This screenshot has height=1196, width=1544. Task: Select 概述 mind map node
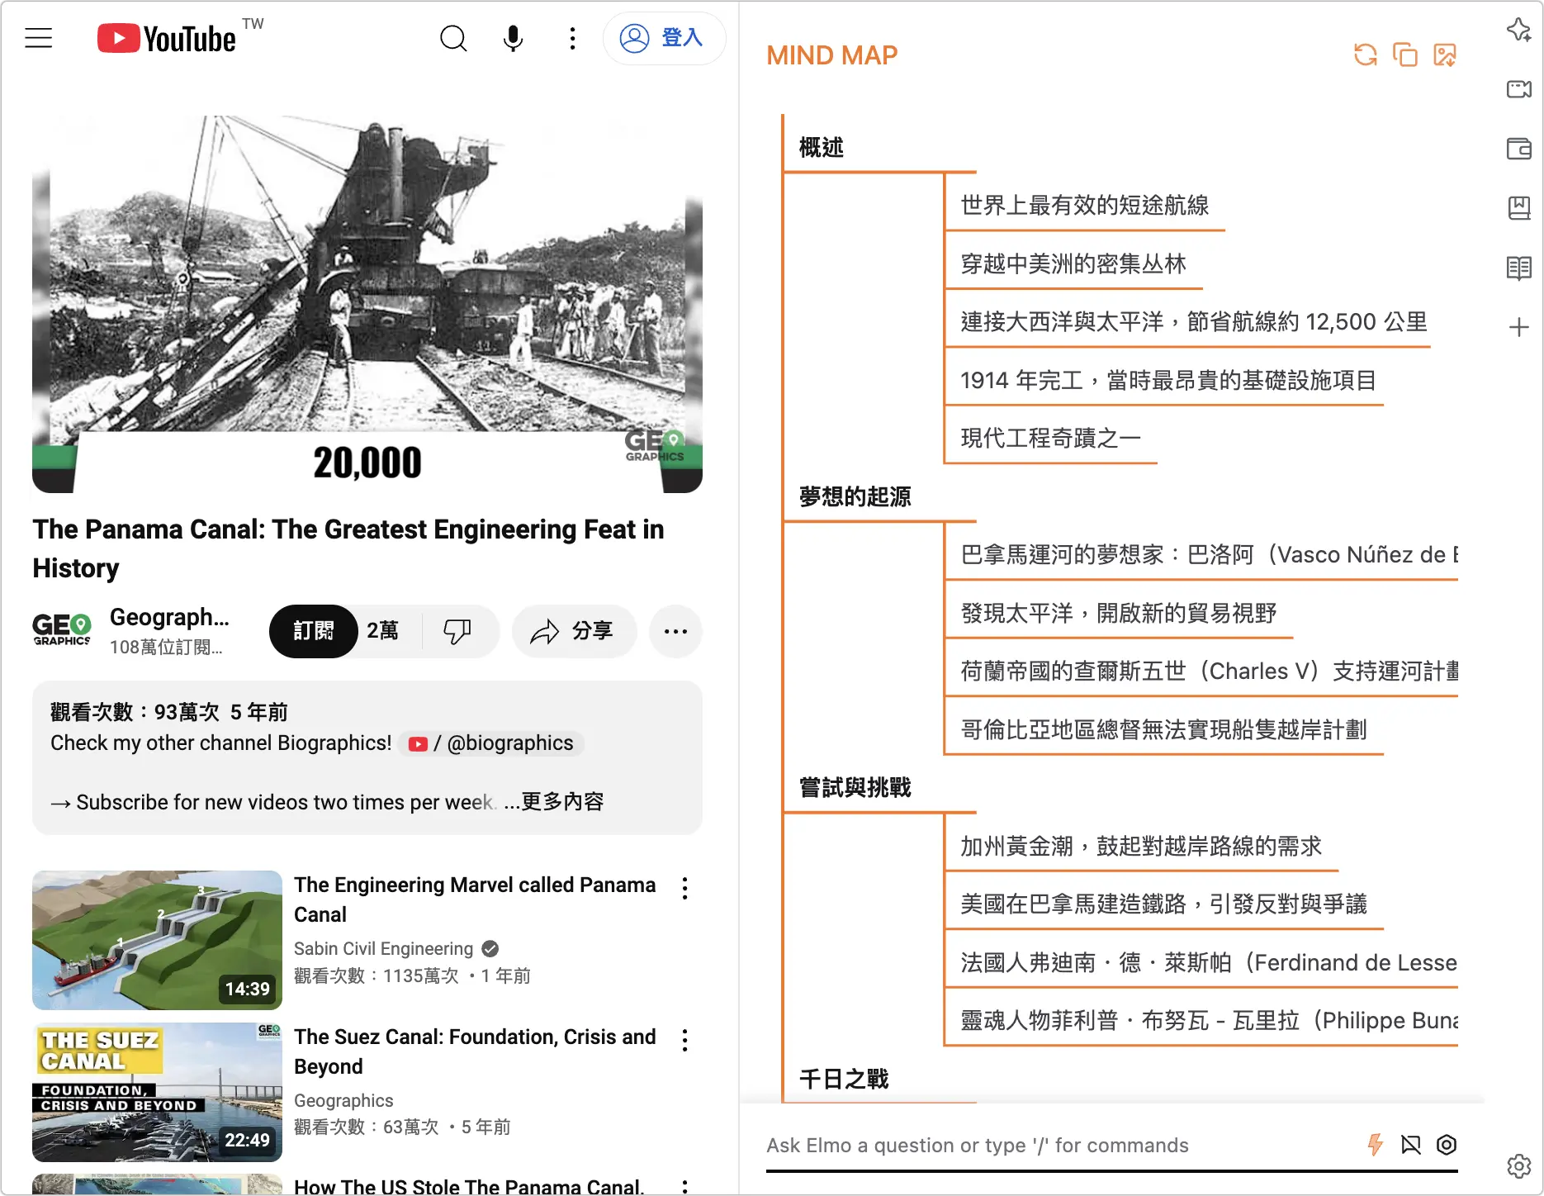pyautogui.click(x=822, y=148)
